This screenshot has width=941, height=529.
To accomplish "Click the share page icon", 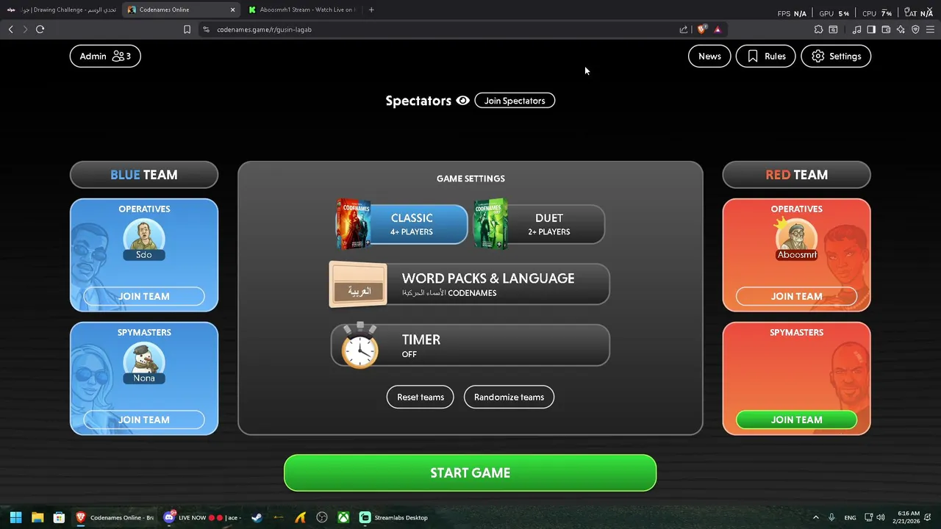I will (684, 29).
